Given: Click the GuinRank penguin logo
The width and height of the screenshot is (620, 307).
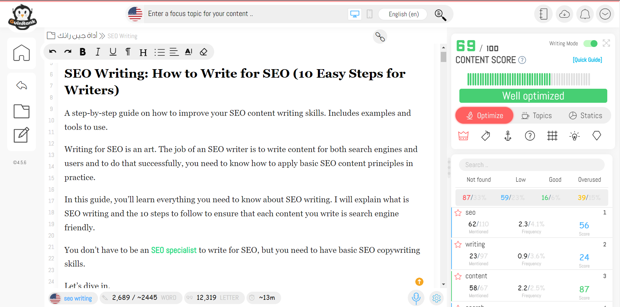Looking at the screenshot, I should (22, 17).
